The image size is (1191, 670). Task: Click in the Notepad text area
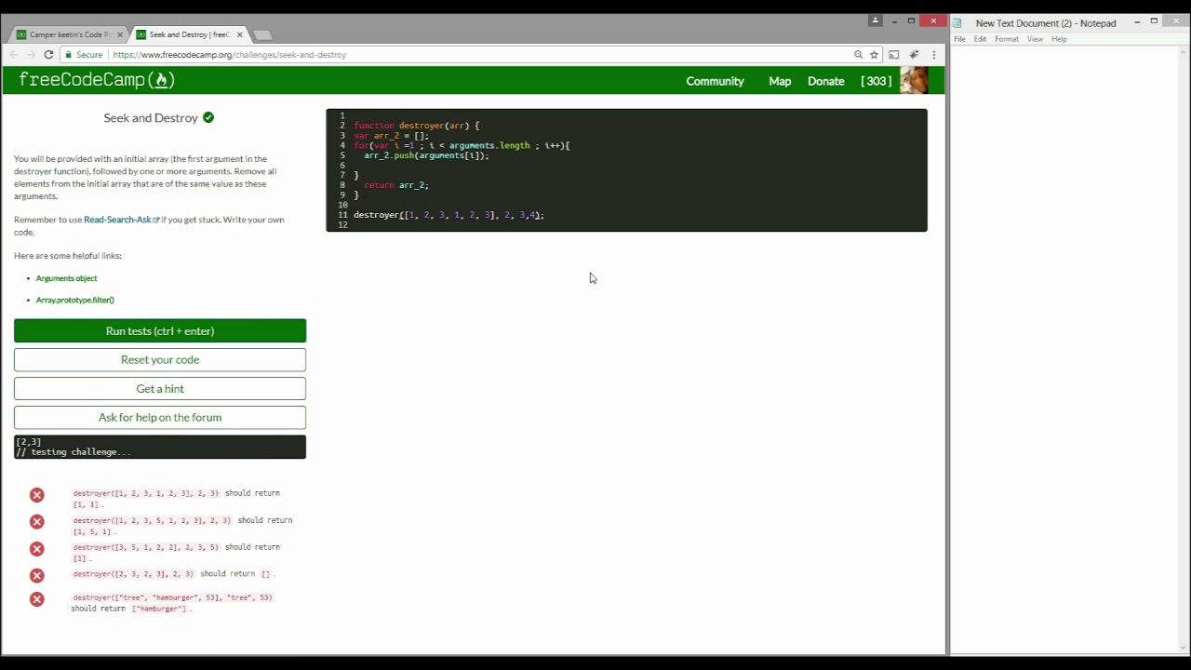tap(1064, 349)
